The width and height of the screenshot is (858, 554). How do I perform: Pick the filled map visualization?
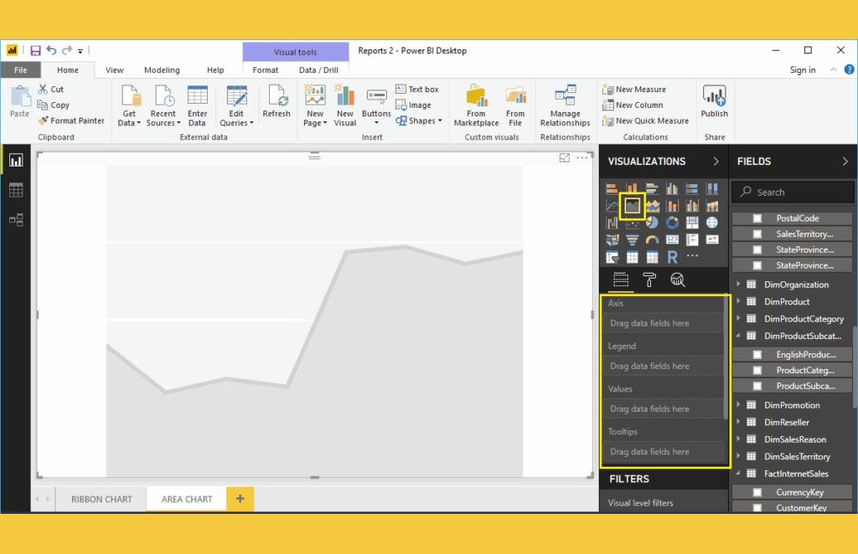tap(612, 240)
